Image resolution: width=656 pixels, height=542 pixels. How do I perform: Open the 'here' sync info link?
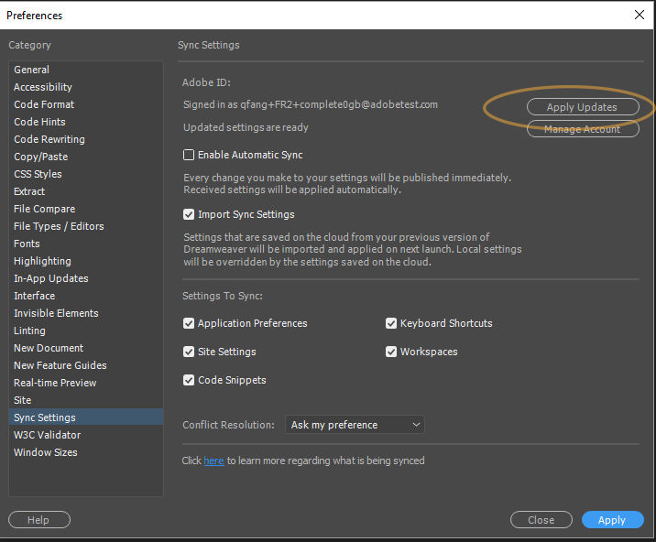click(x=213, y=461)
